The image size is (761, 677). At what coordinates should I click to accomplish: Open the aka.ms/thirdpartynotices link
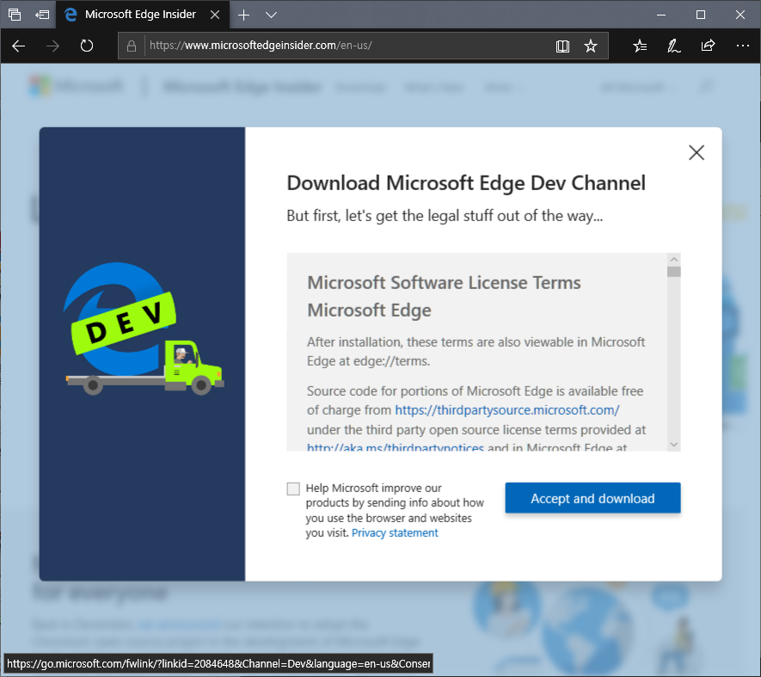[395, 447]
